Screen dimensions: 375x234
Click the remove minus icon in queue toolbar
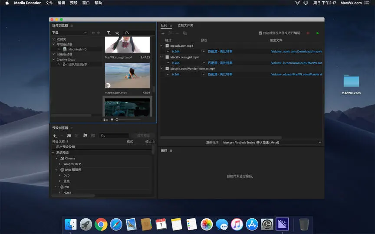pyautogui.click(x=178, y=33)
